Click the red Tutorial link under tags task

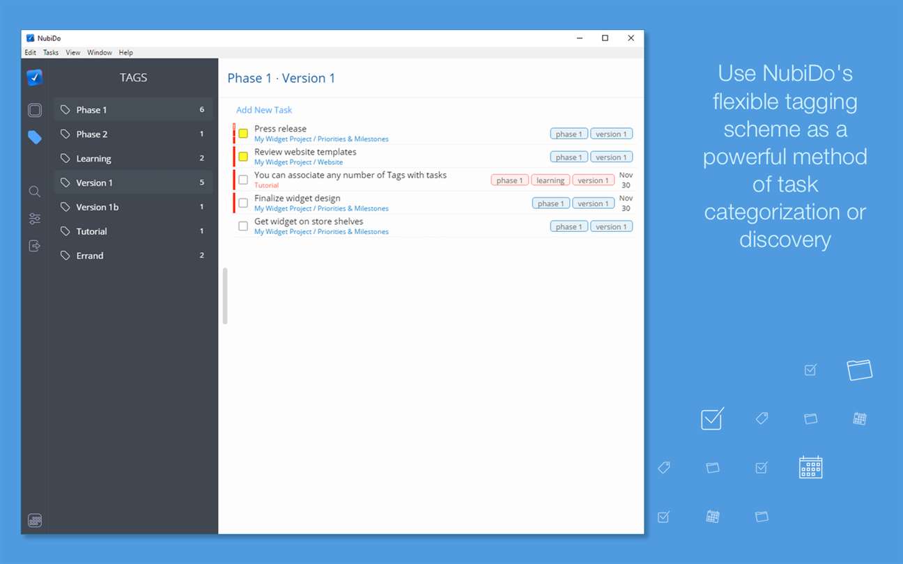pos(266,185)
